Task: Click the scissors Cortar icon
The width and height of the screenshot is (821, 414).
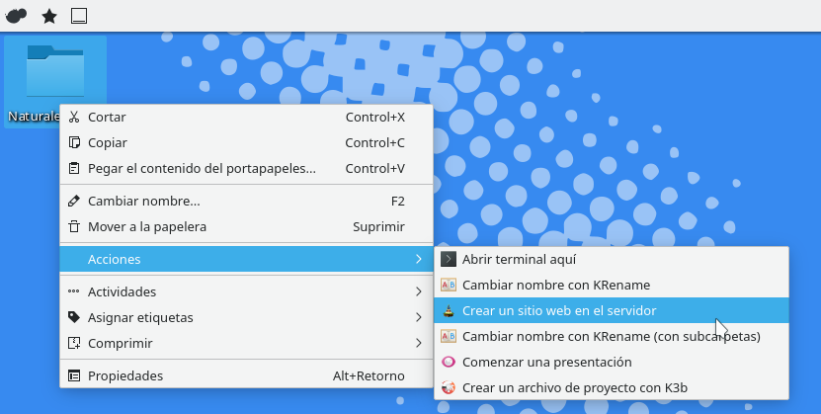Action: [x=73, y=117]
